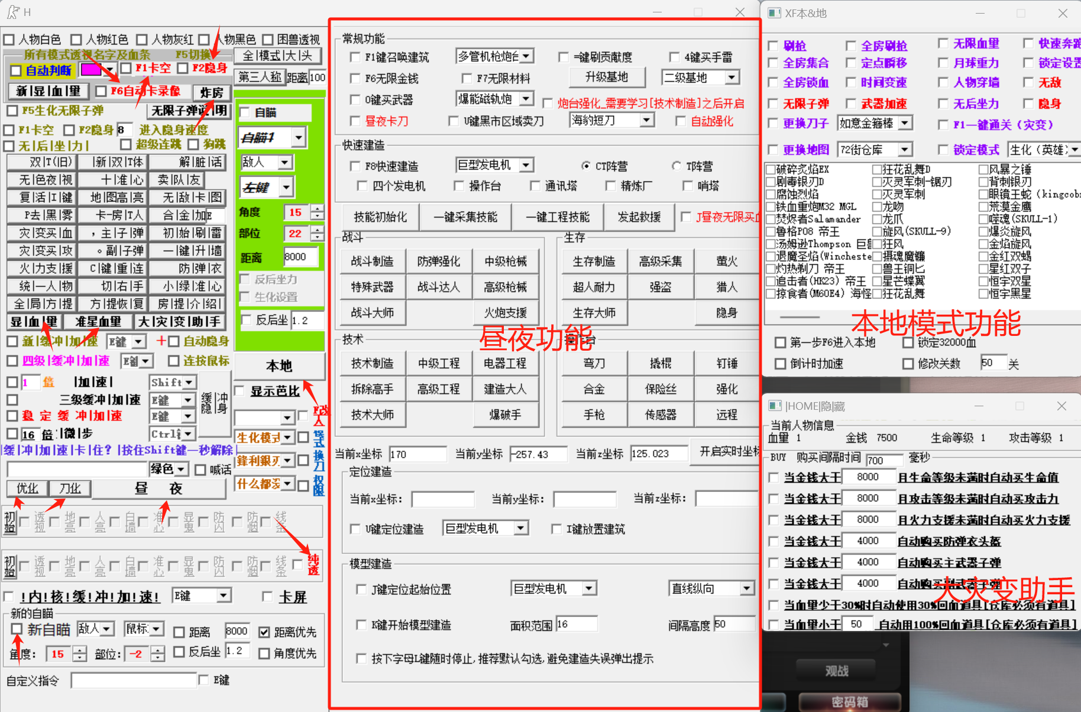The height and width of the screenshot is (712, 1081).
Task: Click the 购买间隔时间 input field
Action: 883,459
